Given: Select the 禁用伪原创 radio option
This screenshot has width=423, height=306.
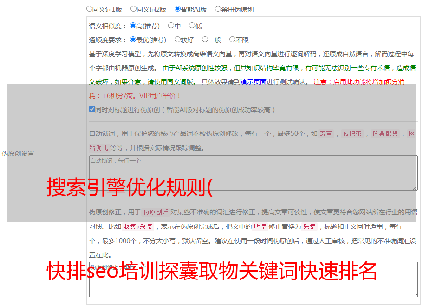Looking at the screenshot, I should pyautogui.click(x=218, y=9).
